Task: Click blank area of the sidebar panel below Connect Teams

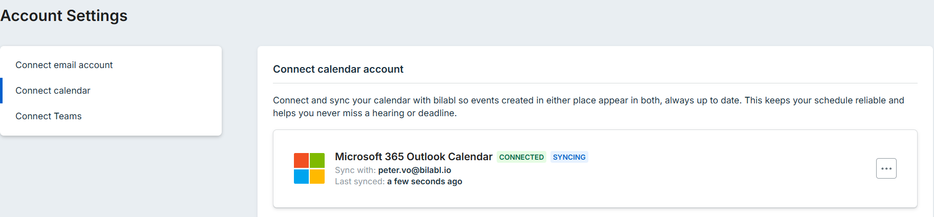Action: [x=111, y=130]
